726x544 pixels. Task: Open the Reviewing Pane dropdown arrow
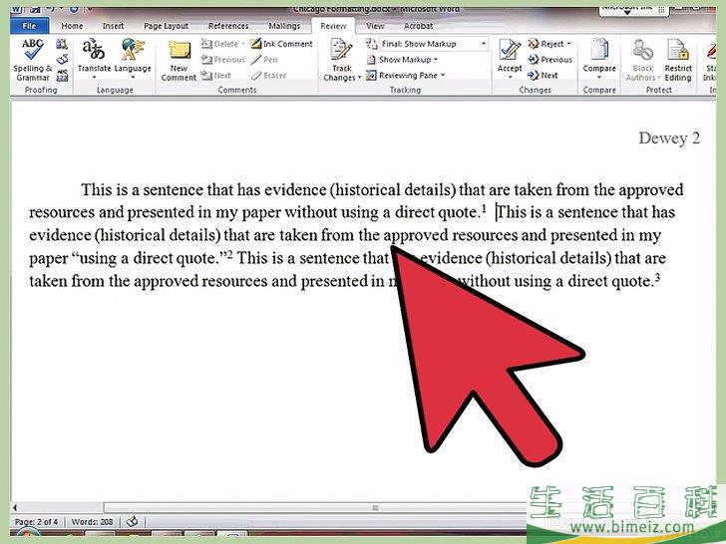click(443, 75)
